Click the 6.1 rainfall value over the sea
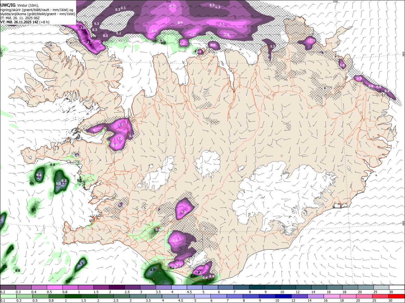This screenshot has height=303, width=405. point(80,264)
